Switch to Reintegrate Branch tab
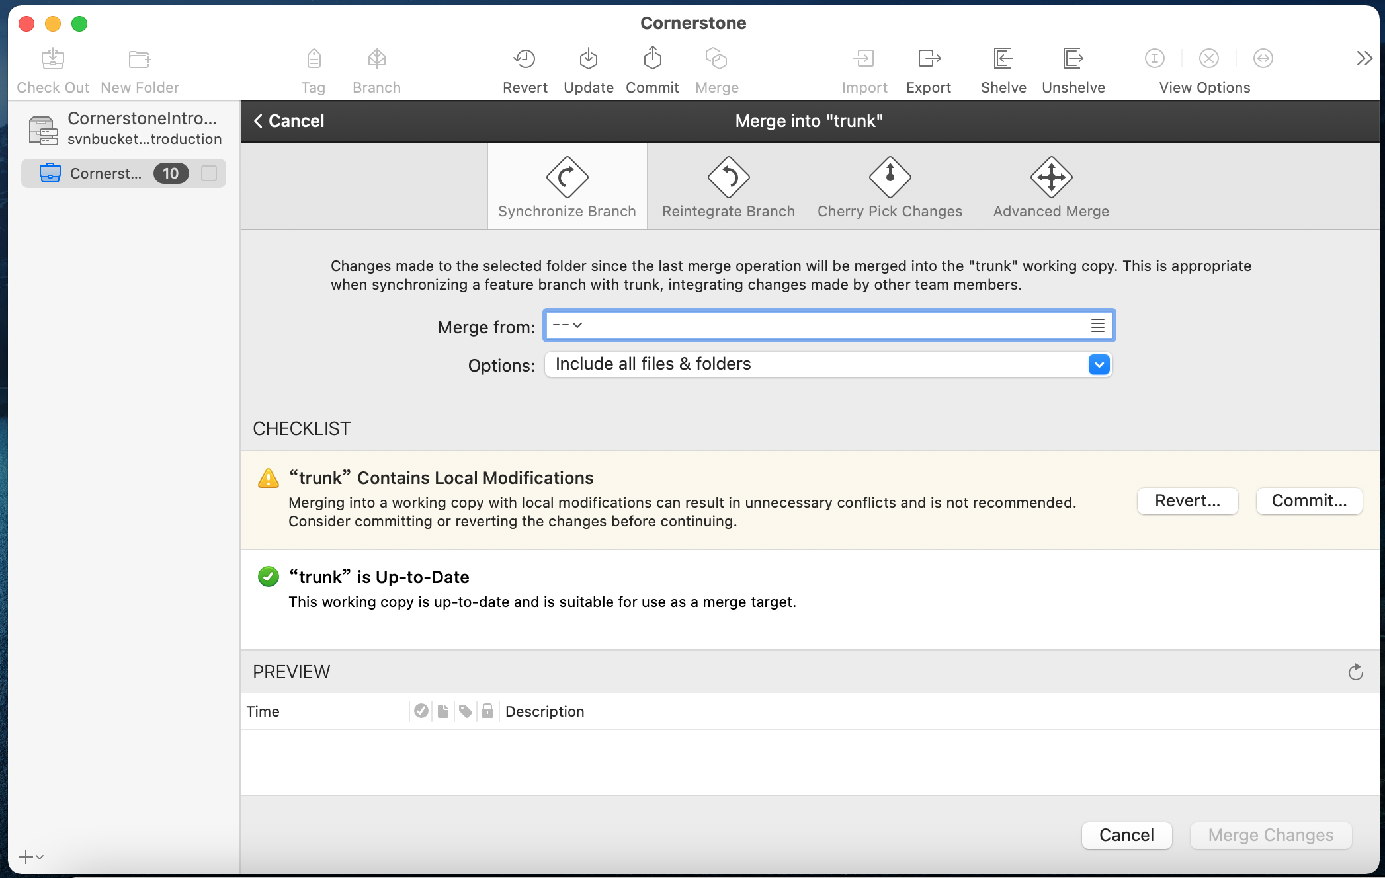This screenshot has width=1385, height=878. pos(728,186)
